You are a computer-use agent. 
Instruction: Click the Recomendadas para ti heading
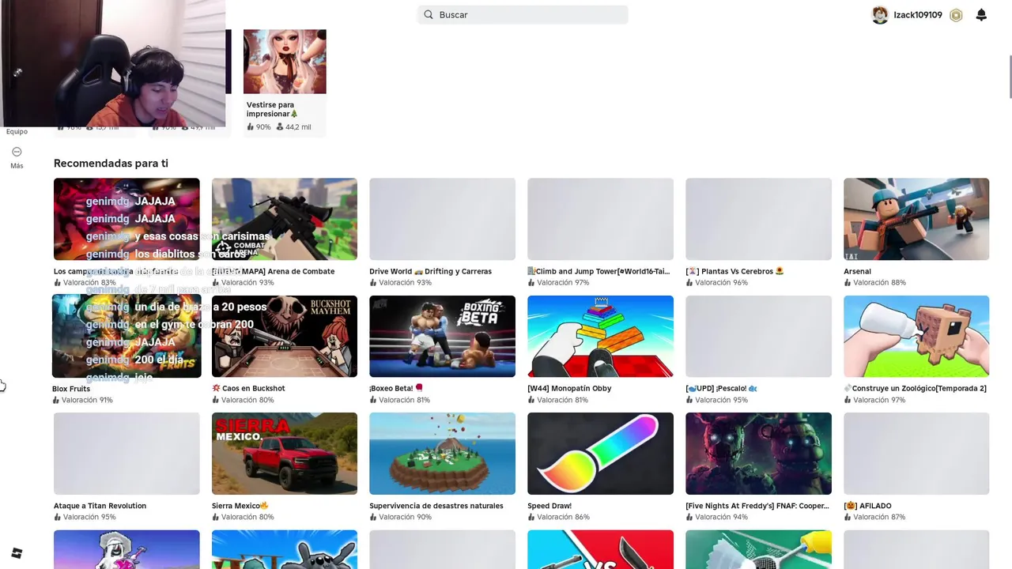click(111, 163)
